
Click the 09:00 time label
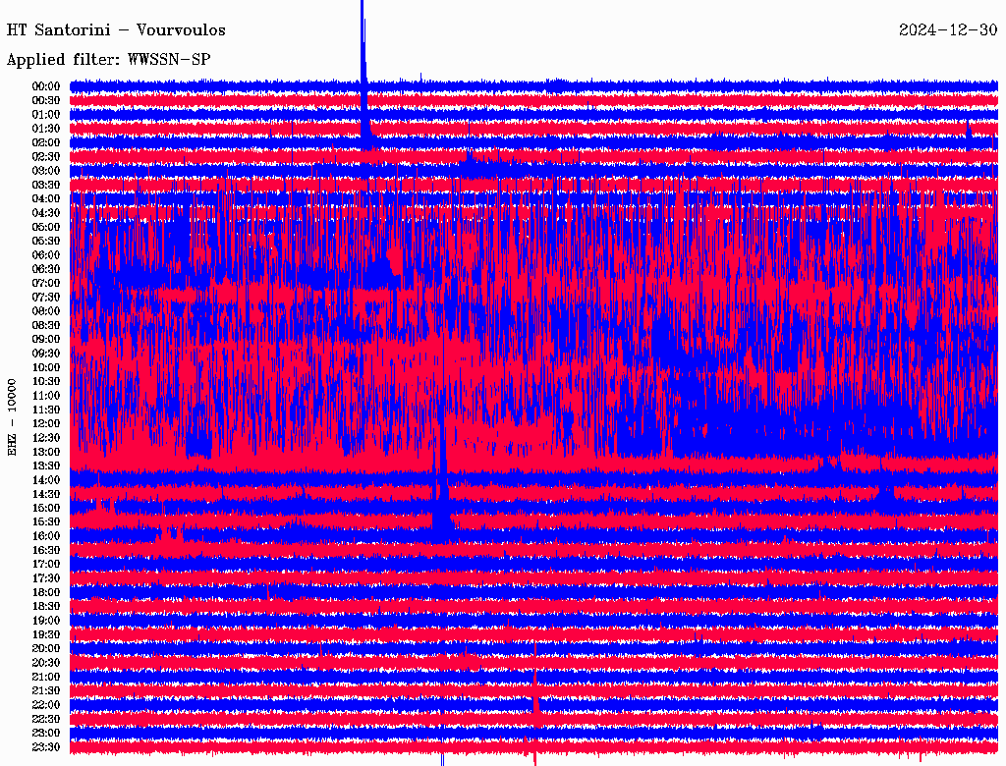click(46, 339)
